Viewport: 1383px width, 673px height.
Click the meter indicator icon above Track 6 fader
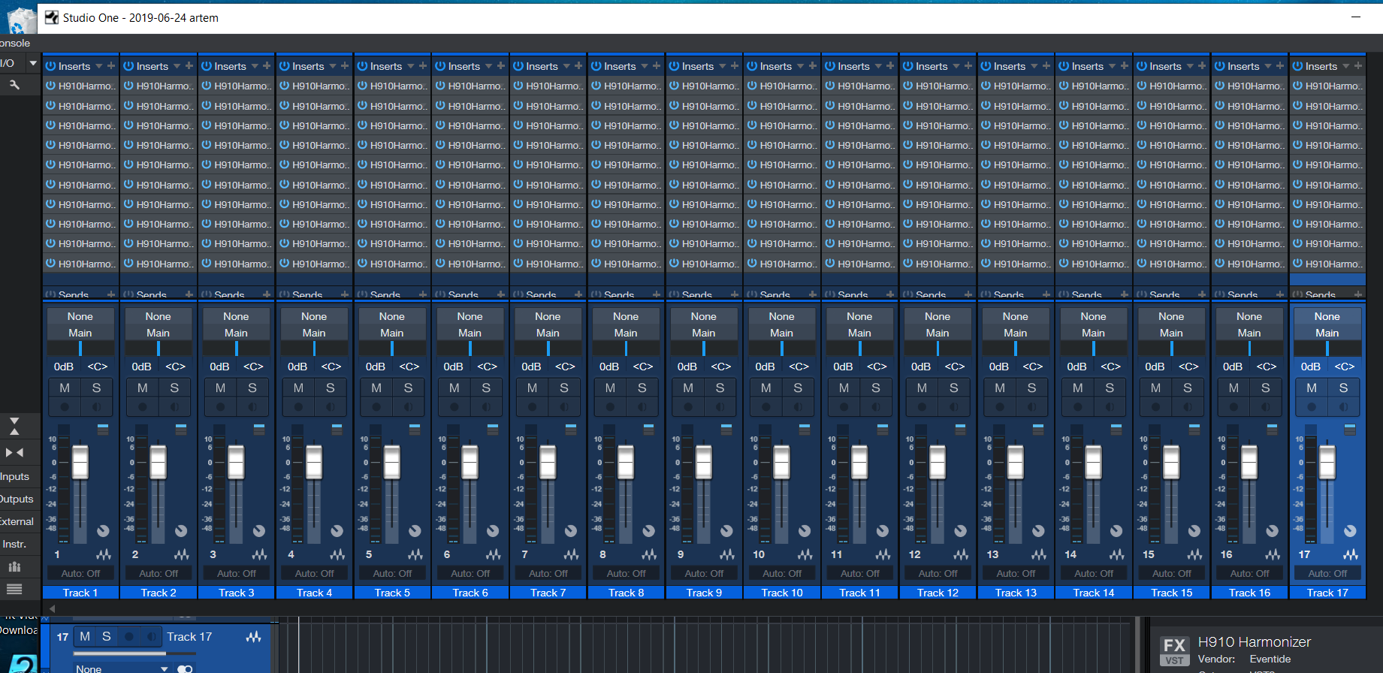click(x=493, y=429)
